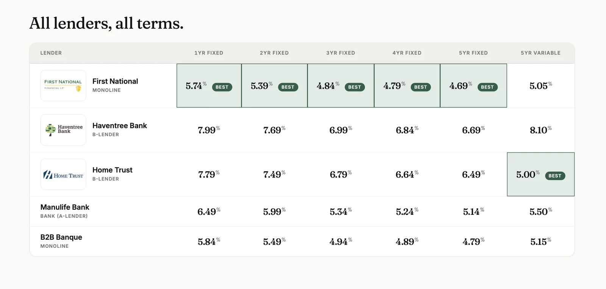Click the 5.15% variable rate
The width and height of the screenshot is (606, 289).
pyautogui.click(x=540, y=241)
